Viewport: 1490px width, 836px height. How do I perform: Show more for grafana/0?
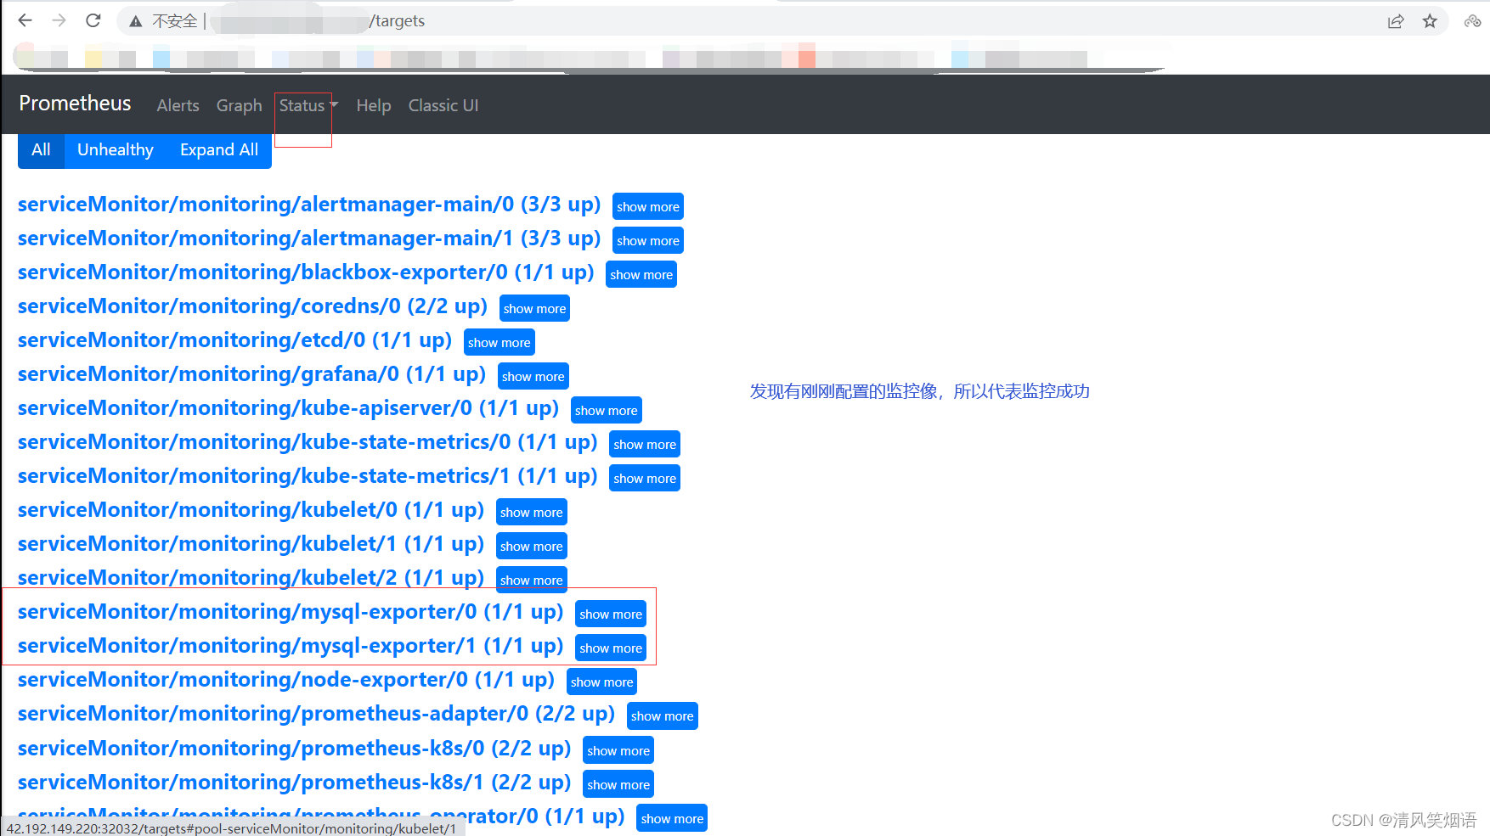tap(533, 376)
